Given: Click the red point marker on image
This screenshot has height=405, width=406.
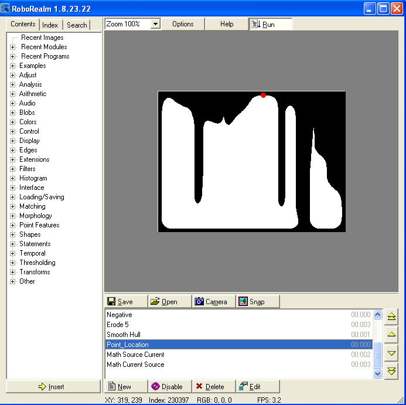Looking at the screenshot, I should pyautogui.click(x=263, y=95).
